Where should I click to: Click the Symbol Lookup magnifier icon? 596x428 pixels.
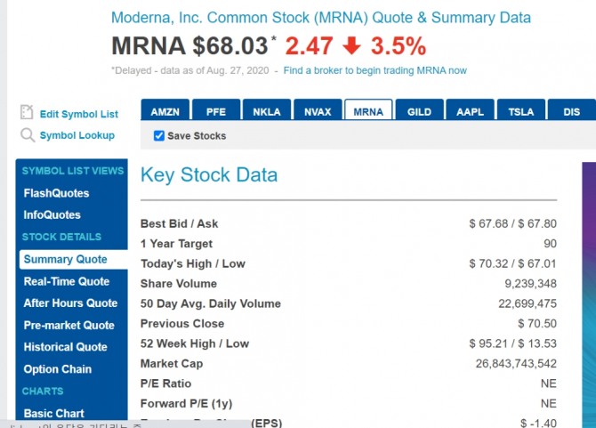tap(28, 135)
